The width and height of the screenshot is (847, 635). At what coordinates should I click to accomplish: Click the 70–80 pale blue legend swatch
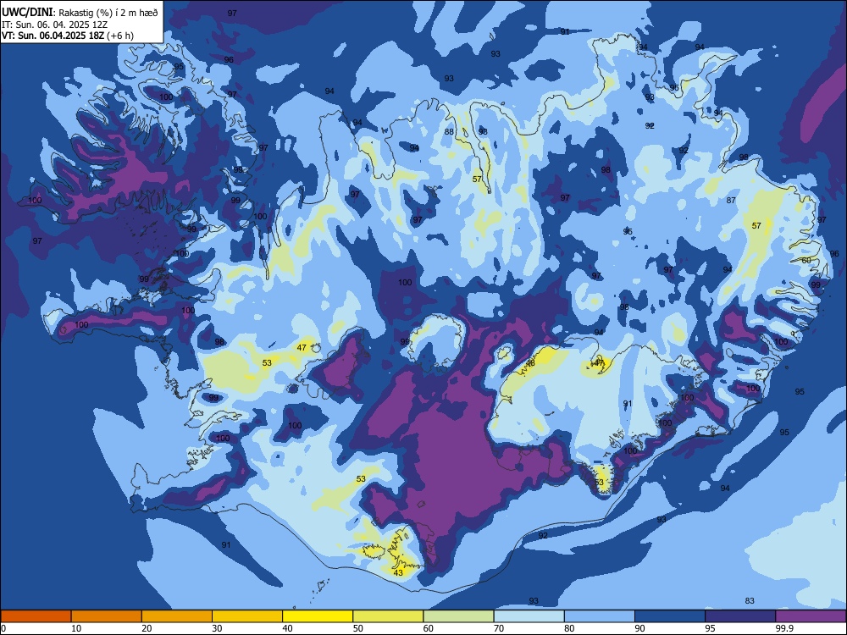pos(529,616)
